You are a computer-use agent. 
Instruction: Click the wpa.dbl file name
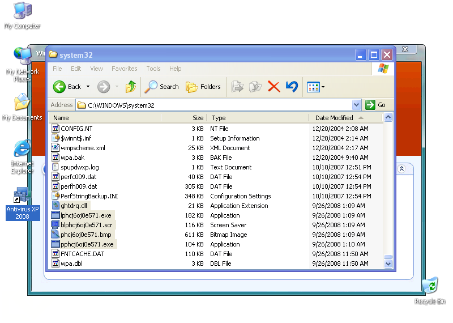click(x=71, y=263)
